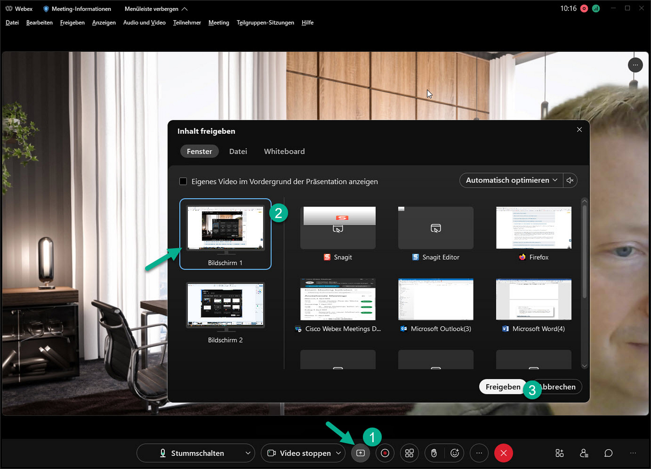Expand audio options arrow beside Stummschalten
Screen dimensions: 651x469
(x=248, y=453)
